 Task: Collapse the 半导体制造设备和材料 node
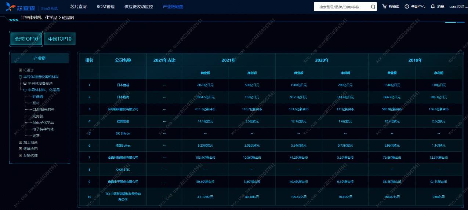coord(21,77)
